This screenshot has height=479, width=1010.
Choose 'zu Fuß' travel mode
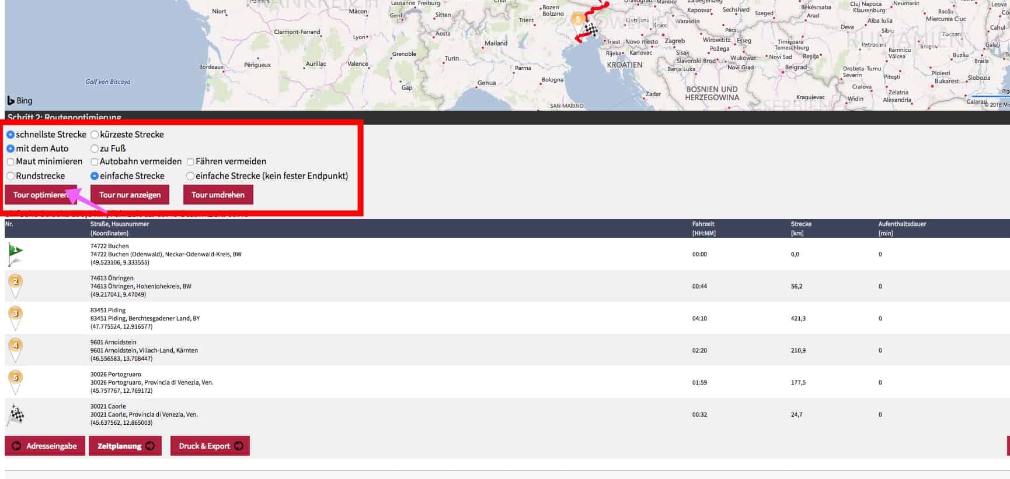[95, 149]
